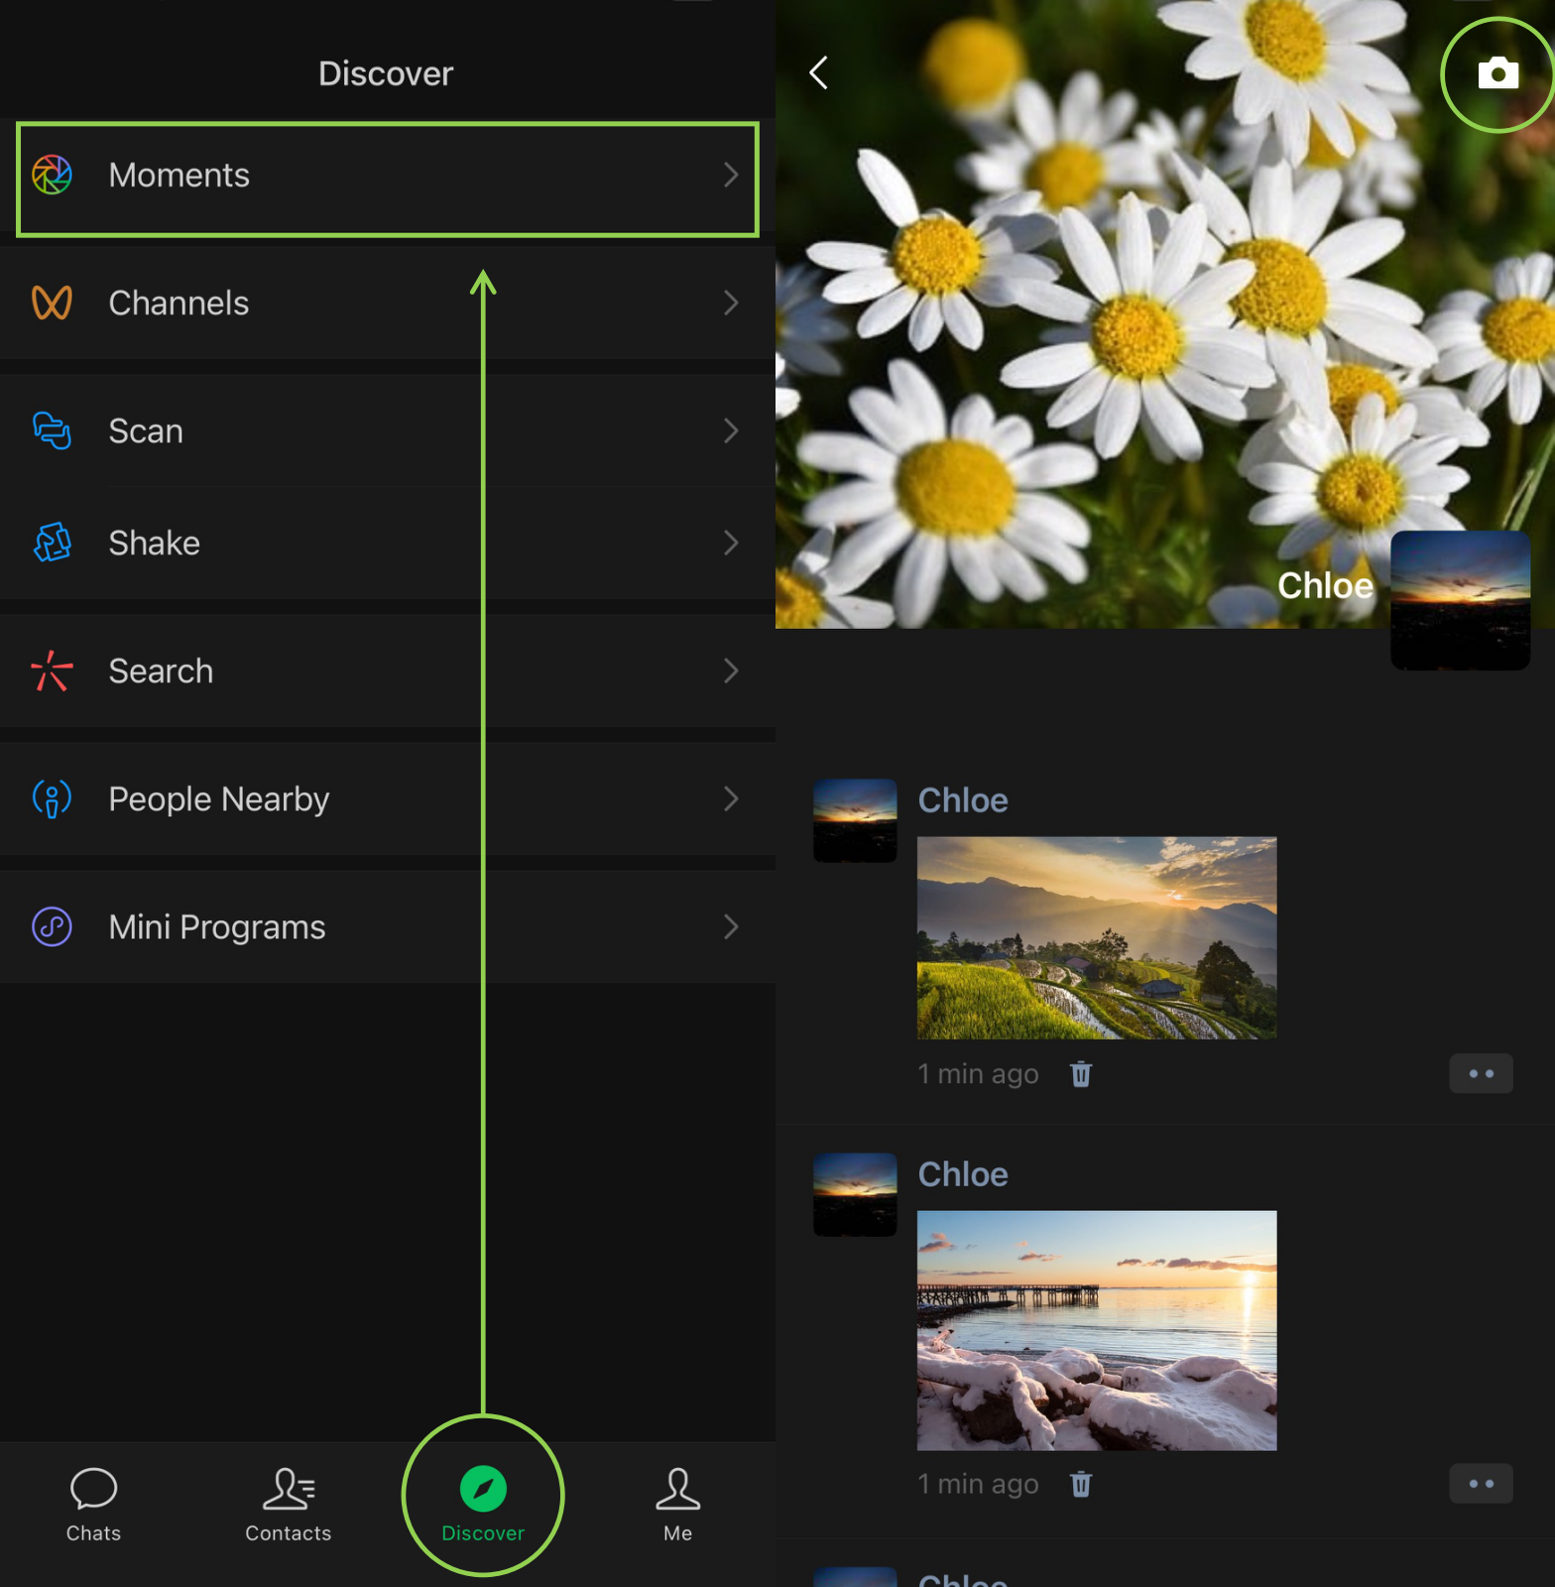This screenshot has width=1555, height=1587.
Task: Tap the camera icon to post a Moment
Action: point(1497,73)
